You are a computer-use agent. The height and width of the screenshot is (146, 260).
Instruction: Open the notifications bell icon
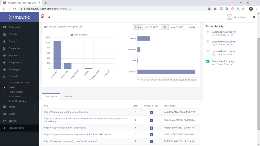[42, 17]
